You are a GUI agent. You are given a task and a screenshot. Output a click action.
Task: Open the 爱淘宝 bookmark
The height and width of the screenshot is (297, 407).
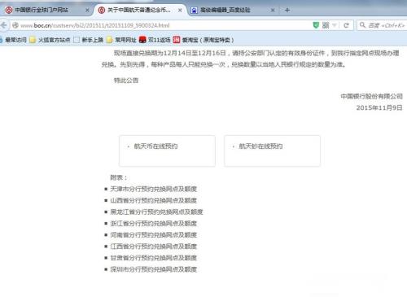pyautogui.click(x=203, y=40)
